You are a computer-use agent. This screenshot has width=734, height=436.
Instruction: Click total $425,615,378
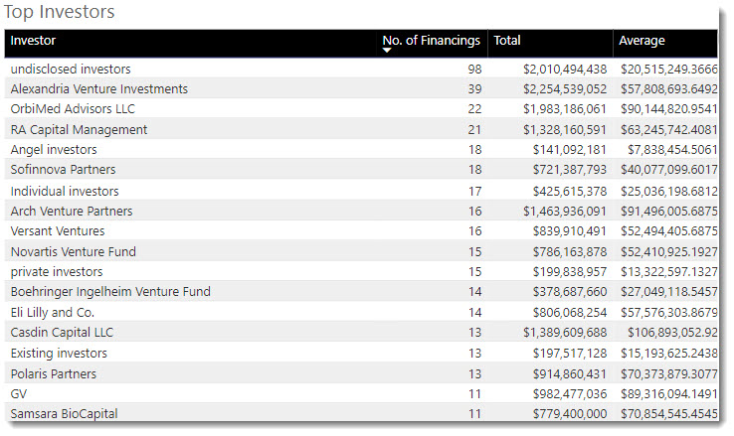point(569,191)
